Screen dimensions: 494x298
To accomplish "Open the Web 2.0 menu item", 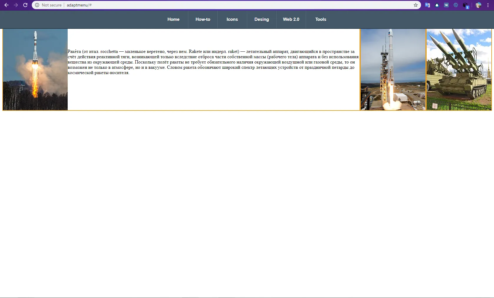I will [291, 19].
